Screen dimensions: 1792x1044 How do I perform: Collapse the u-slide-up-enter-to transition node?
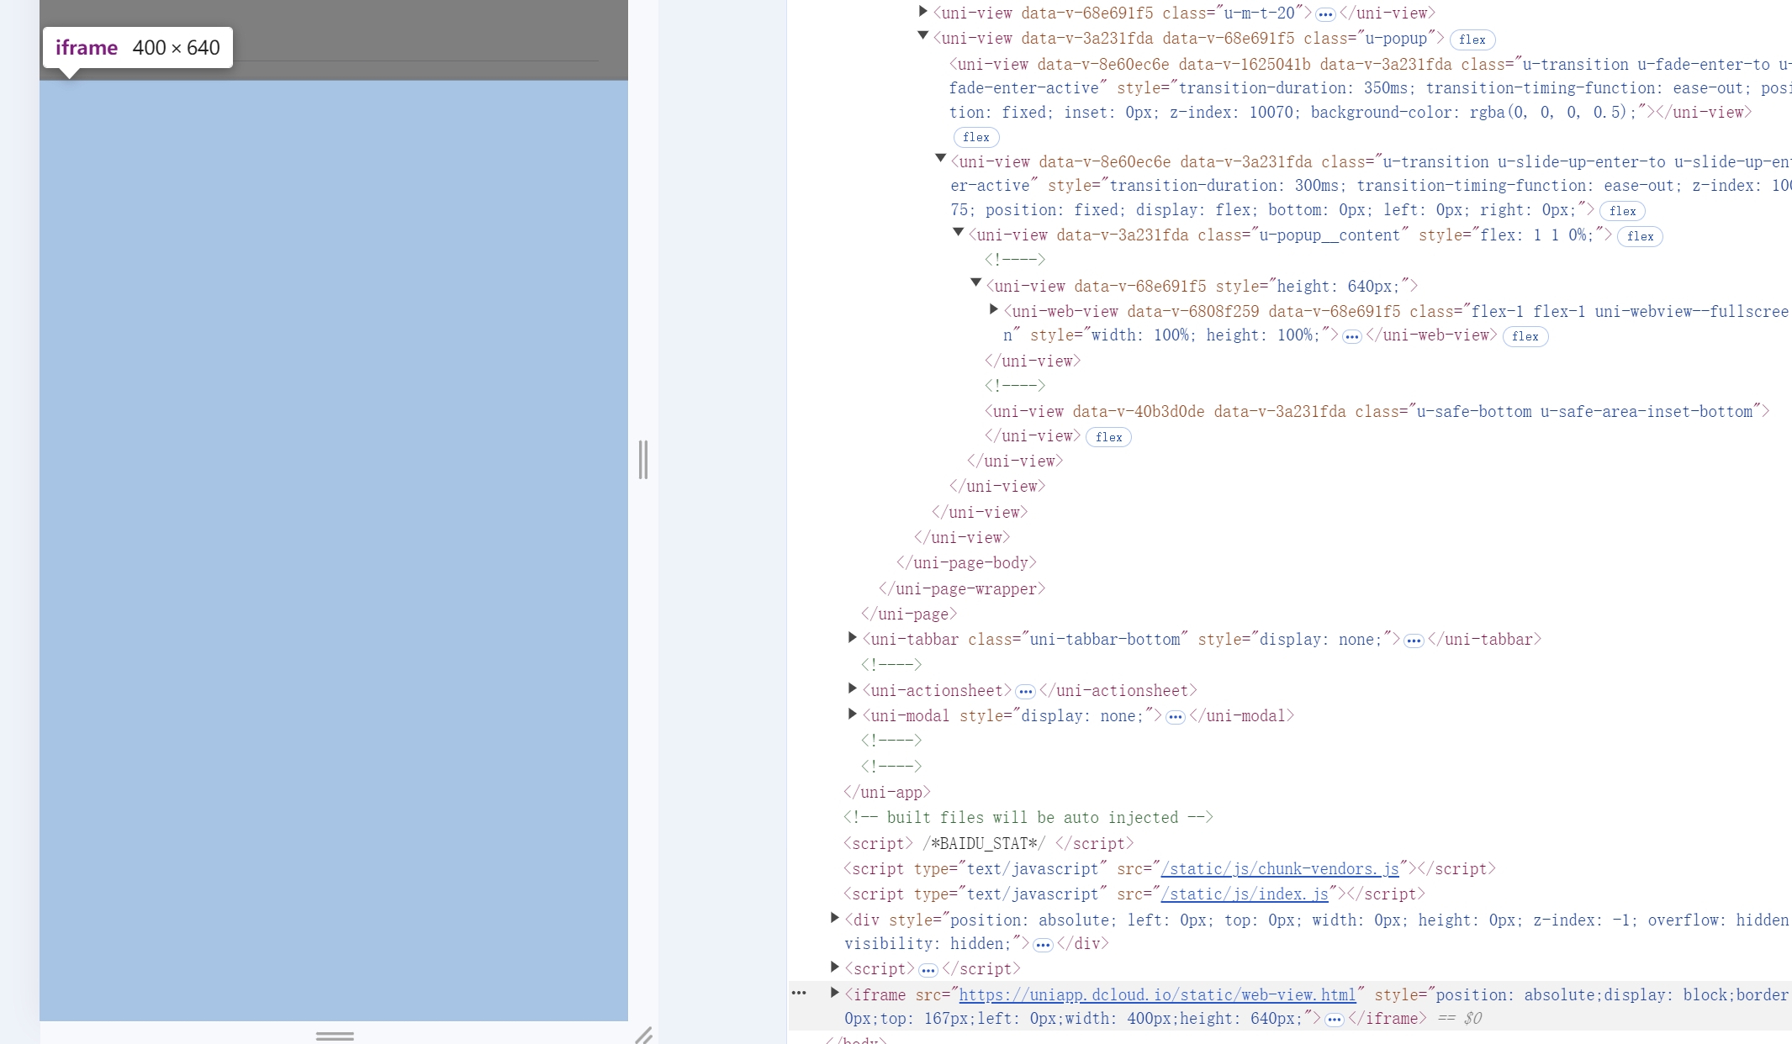[x=941, y=159]
